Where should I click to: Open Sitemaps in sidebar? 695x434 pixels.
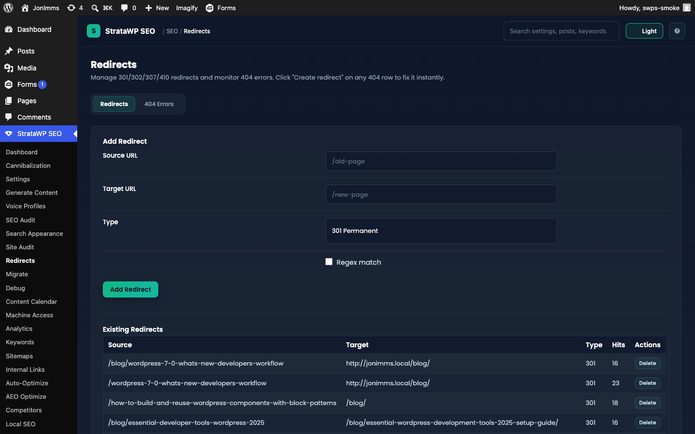[19, 356]
